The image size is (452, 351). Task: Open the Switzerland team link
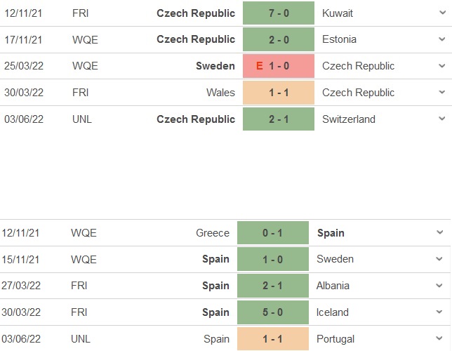(x=349, y=119)
